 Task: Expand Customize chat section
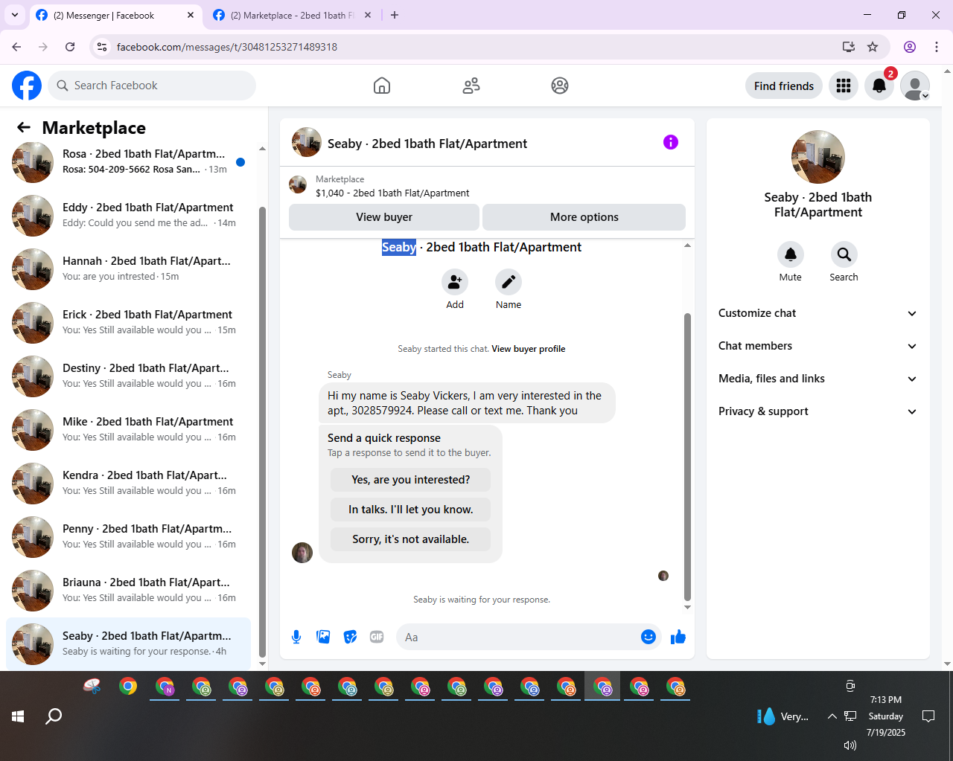[817, 313]
